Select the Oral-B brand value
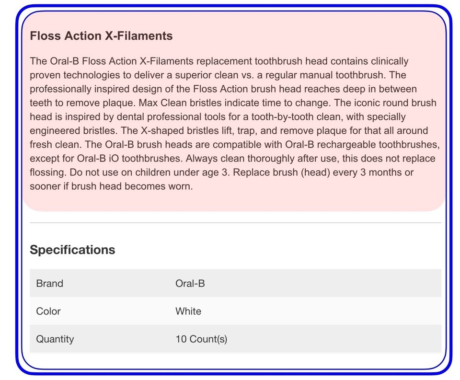 190,284
